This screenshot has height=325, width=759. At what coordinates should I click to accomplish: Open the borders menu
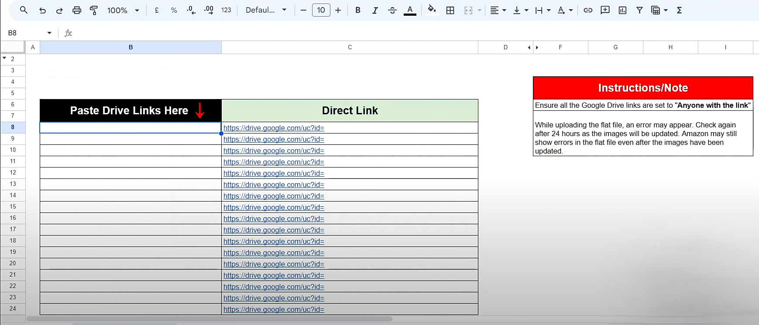pyautogui.click(x=450, y=10)
